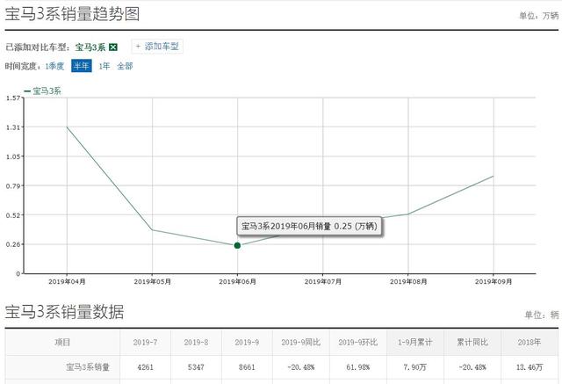Click the 2019-8 column header
The height and width of the screenshot is (384, 562).
[x=196, y=343]
